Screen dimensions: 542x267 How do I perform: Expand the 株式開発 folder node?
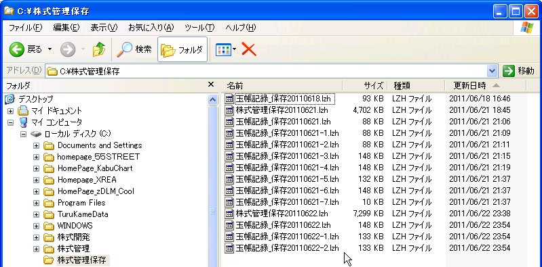pos(37,237)
